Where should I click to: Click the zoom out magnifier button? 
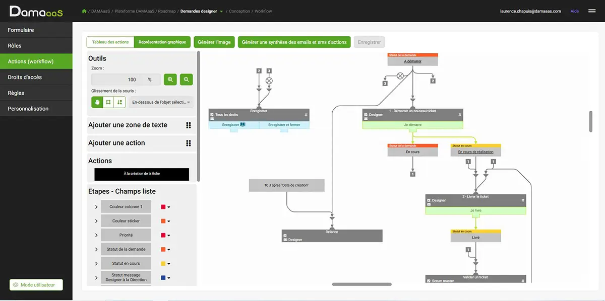pyautogui.click(x=187, y=80)
